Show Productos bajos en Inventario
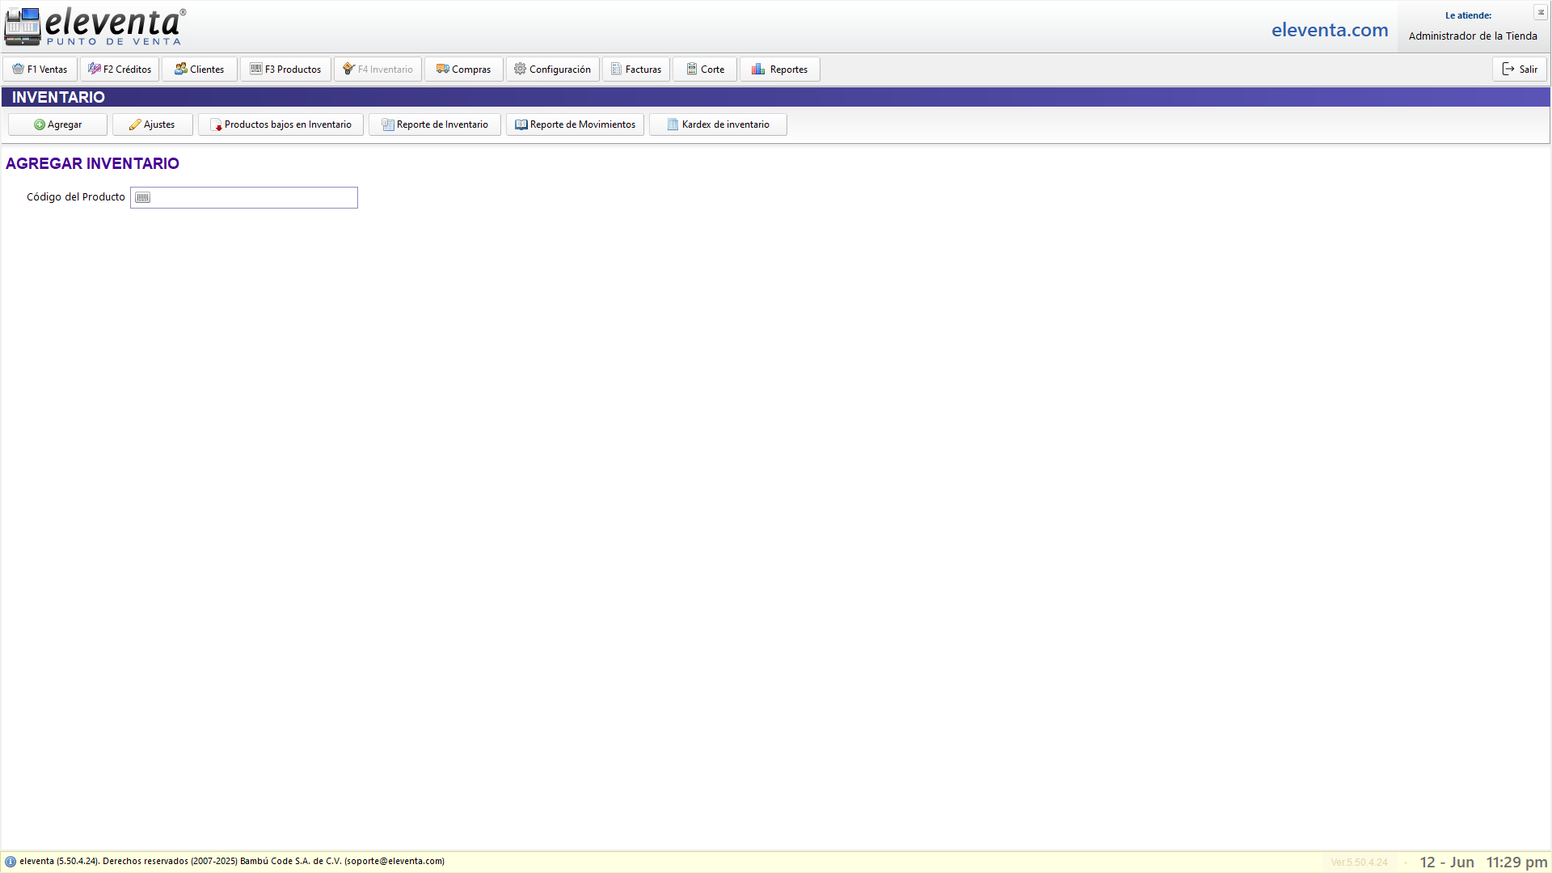The height and width of the screenshot is (873, 1552). pyautogui.click(x=280, y=124)
